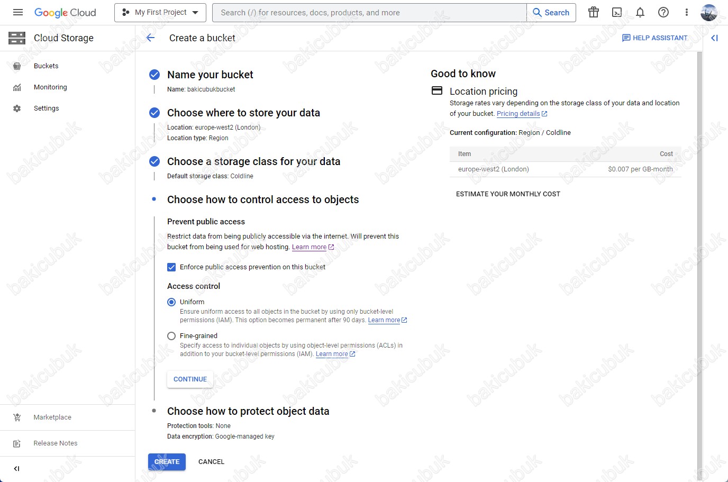The height and width of the screenshot is (482, 728).
Task: Click the Settings gear icon
Action: (17, 108)
